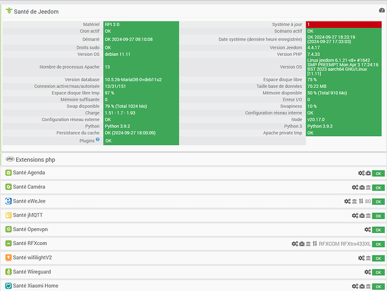Viewport: 387px width, 291px height.
Task: Click the Agenda plugin calendar icon
Action: [x=8, y=173]
